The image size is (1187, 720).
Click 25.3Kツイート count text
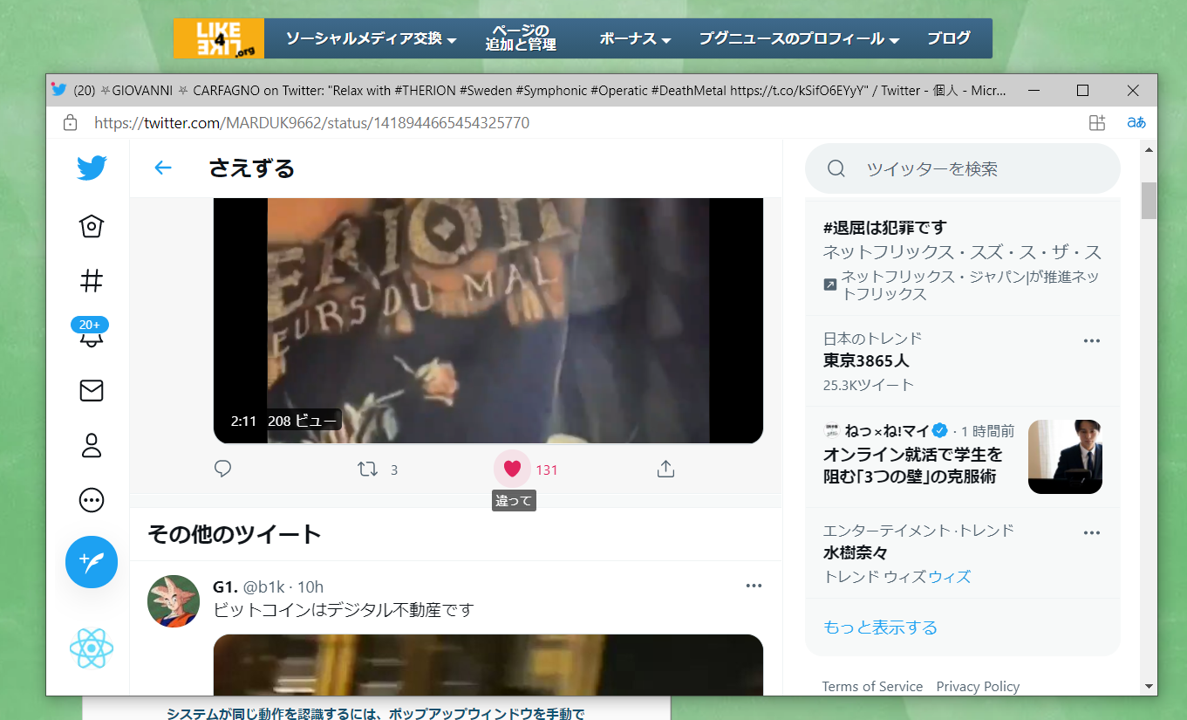869,385
